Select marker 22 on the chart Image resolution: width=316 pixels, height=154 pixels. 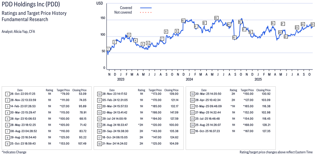click(x=285, y=37)
